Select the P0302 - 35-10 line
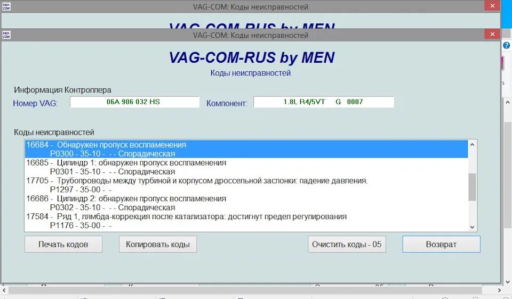 click(x=246, y=207)
